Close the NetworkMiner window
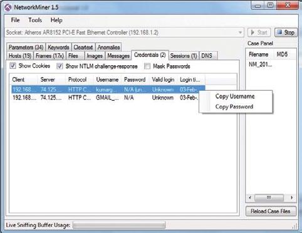The width and height of the screenshot is (302, 233). pyautogui.click(x=288, y=6)
